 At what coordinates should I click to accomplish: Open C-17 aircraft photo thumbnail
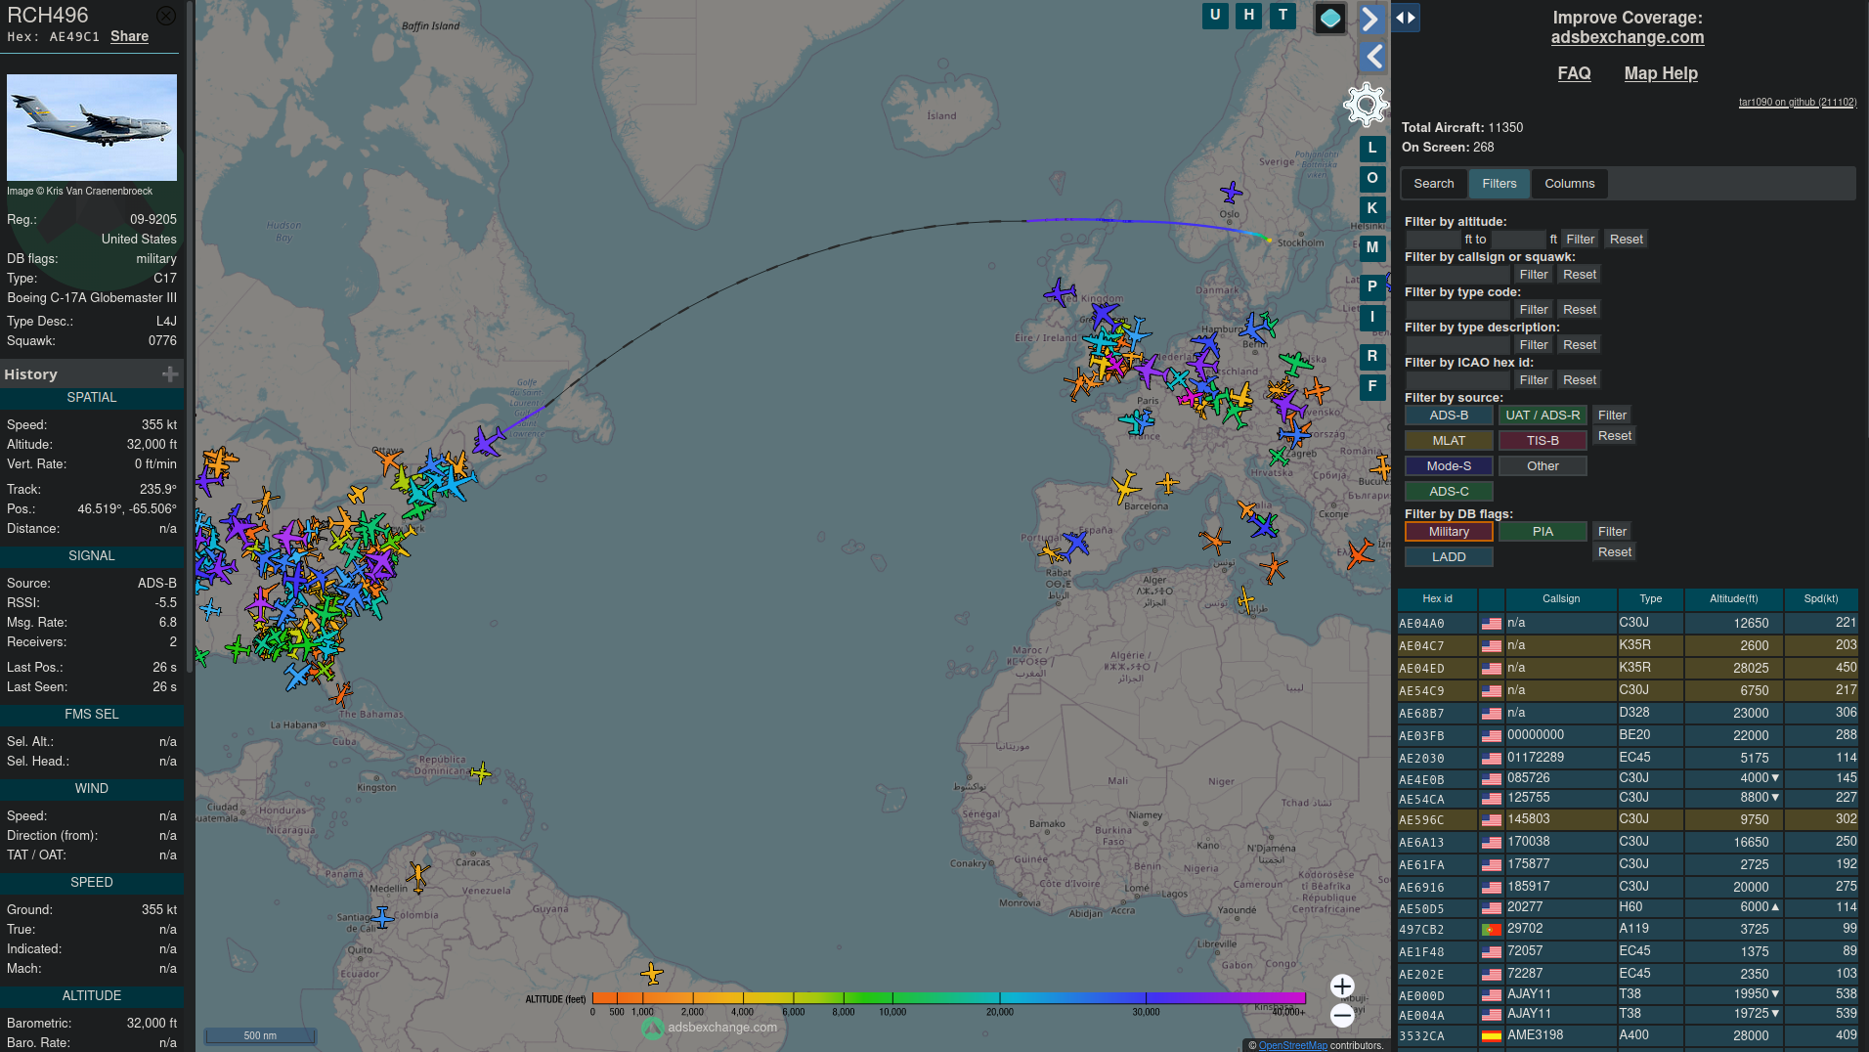click(x=92, y=127)
